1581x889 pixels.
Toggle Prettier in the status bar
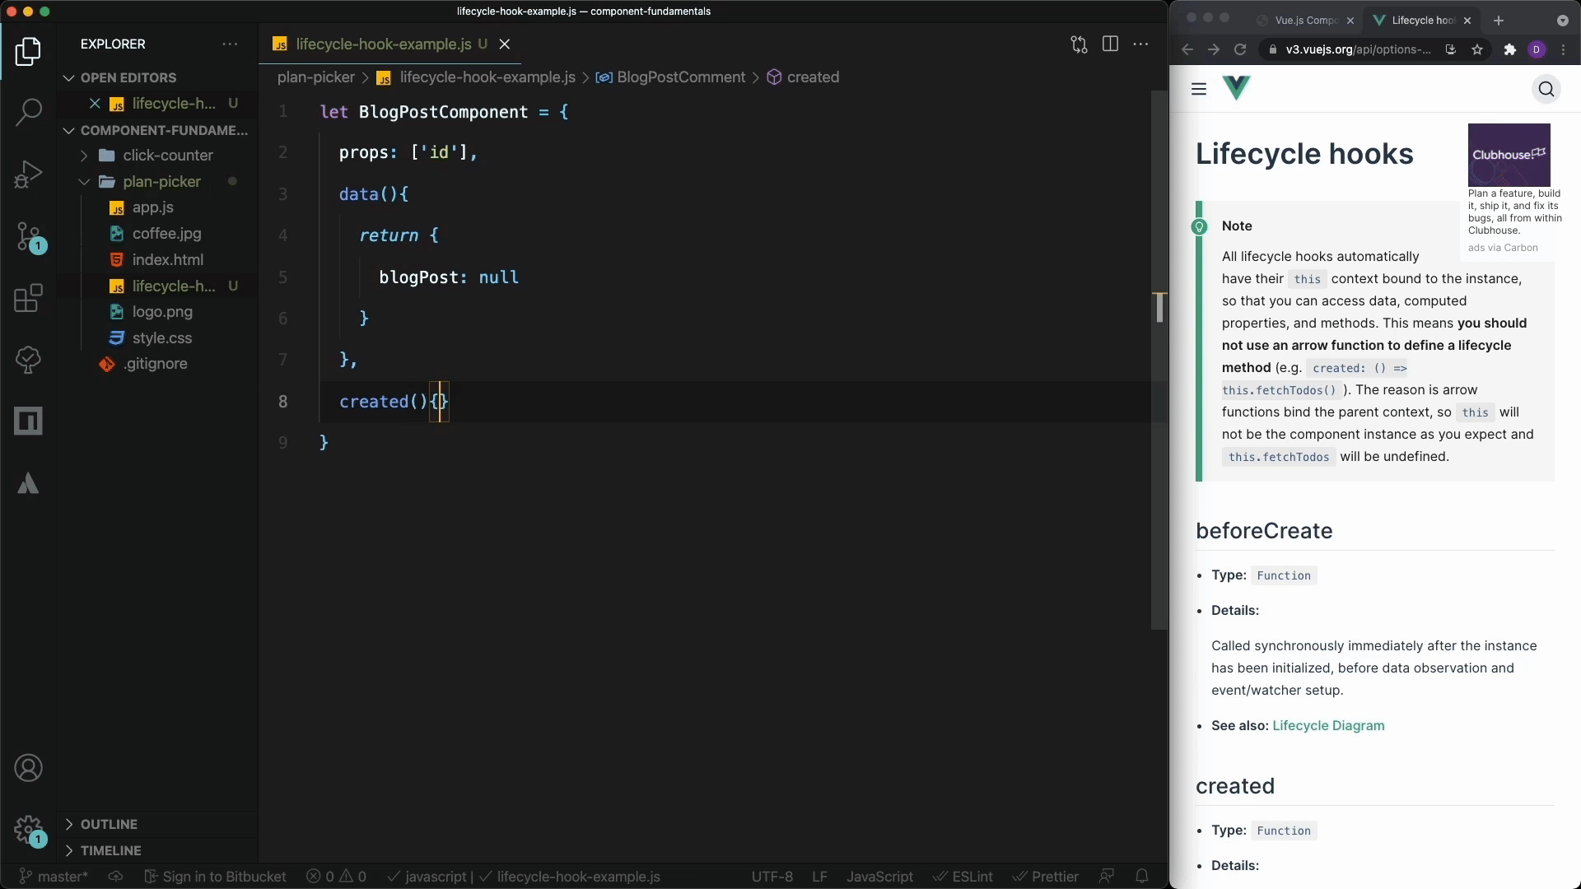click(1045, 877)
